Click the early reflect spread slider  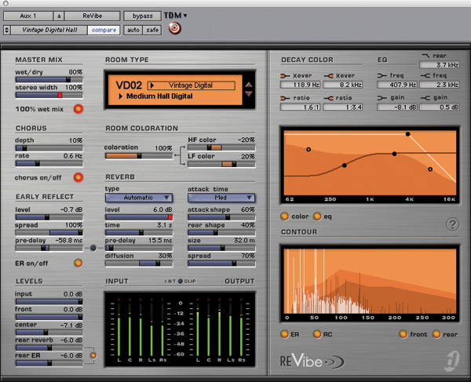[49, 232]
